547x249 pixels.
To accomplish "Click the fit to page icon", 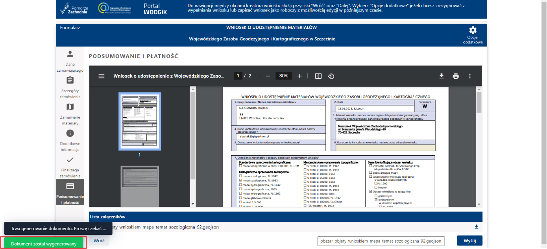I will 318,76.
